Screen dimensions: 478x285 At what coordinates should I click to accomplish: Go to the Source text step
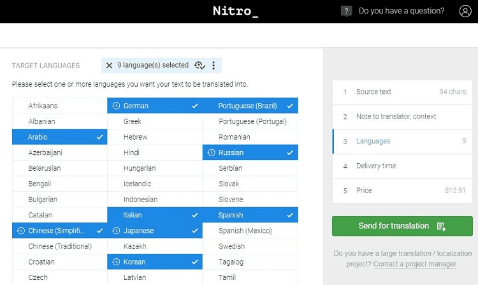coord(402,92)
